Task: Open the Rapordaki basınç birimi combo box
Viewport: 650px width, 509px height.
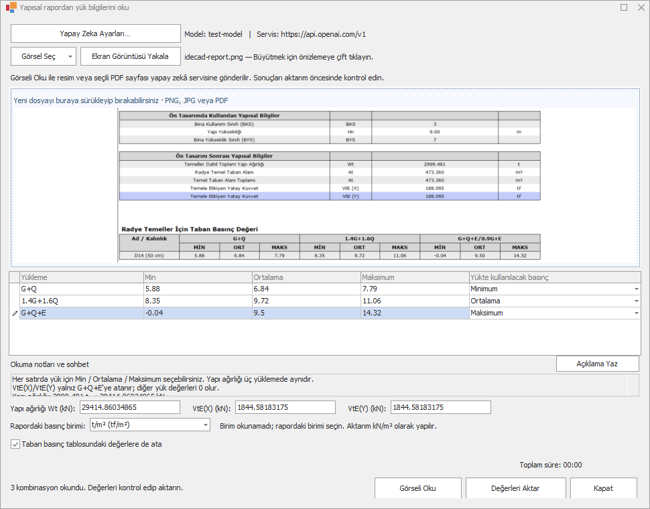Action: click(150, 425)
